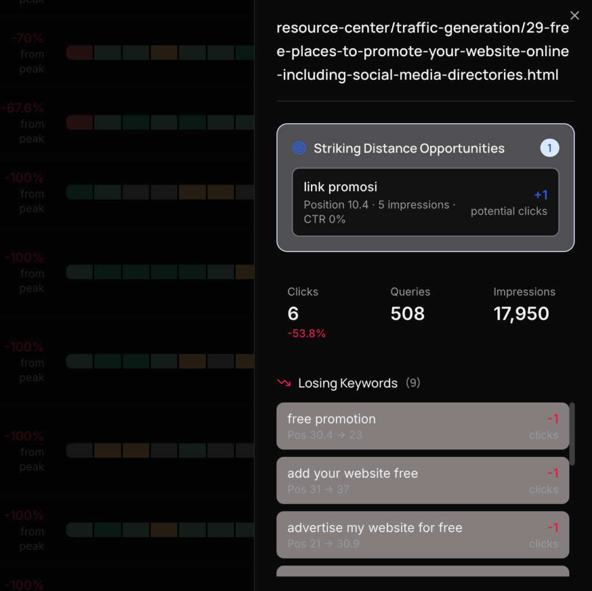Viewport: 592px width, 591px height.
Task: Click the Impressions metric showing 17,950
Action: [x=521, y=313]
